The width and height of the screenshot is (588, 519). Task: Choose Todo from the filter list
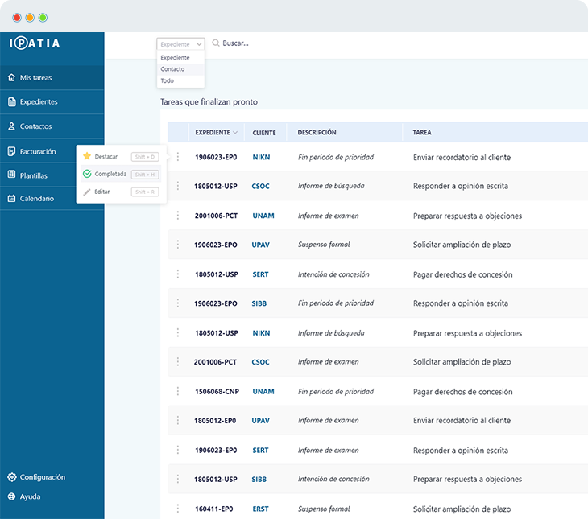(x=167, y=80)
